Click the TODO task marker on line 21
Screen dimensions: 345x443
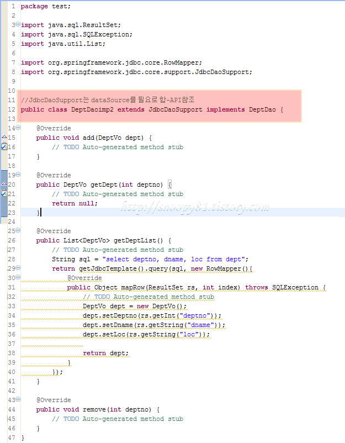pos(4,193)
